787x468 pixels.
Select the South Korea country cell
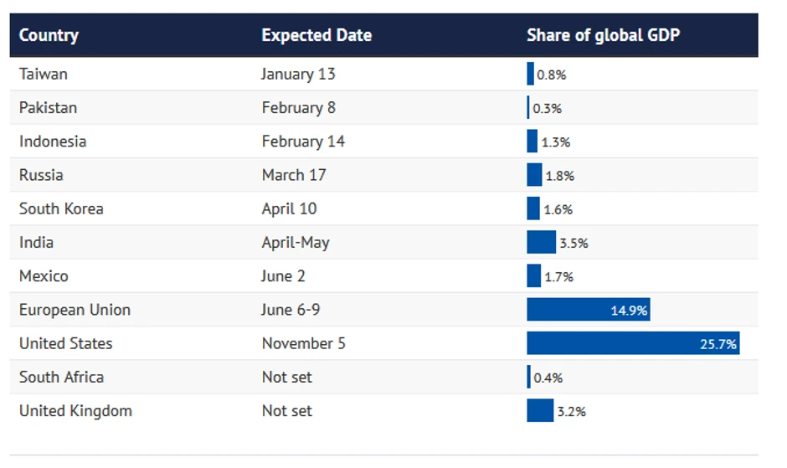click(61, 208)
